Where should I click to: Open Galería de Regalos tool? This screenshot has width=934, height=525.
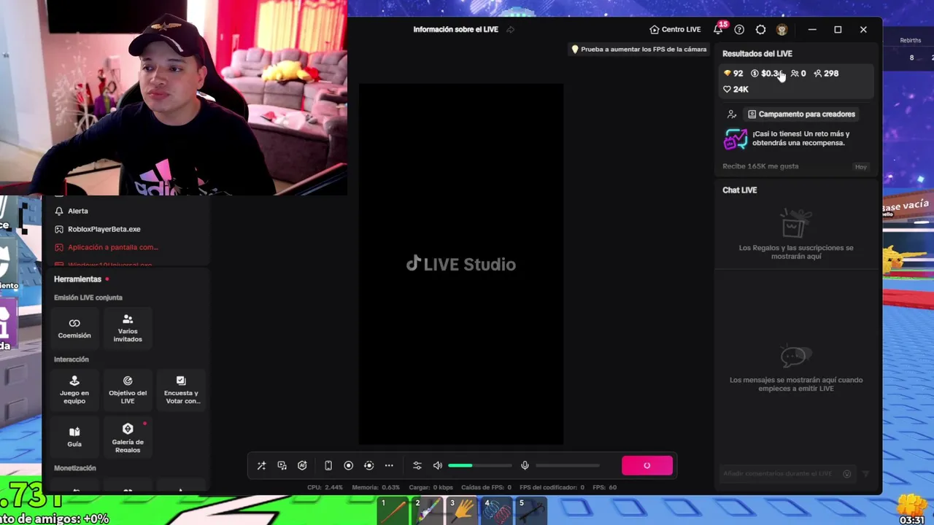click(x=128, y=437)
